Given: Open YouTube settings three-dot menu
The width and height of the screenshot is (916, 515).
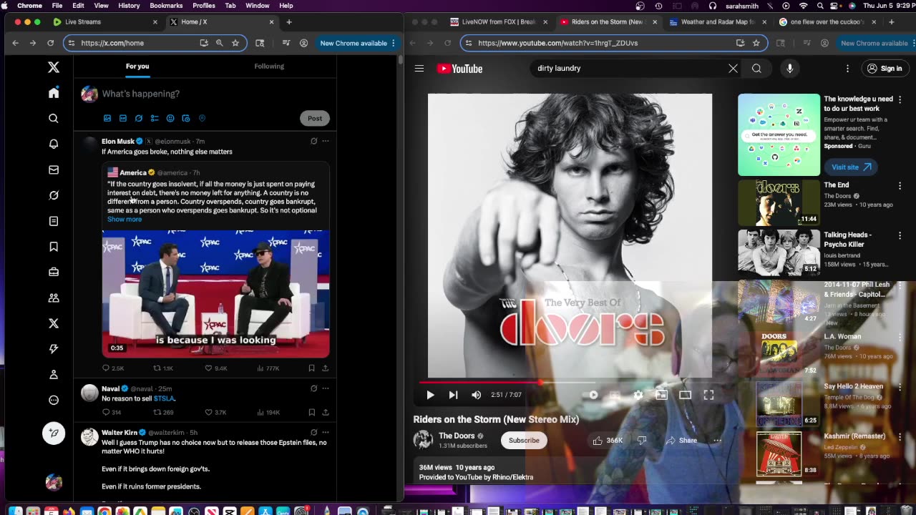Looking at the screenshot, I should tap(847, 69).
